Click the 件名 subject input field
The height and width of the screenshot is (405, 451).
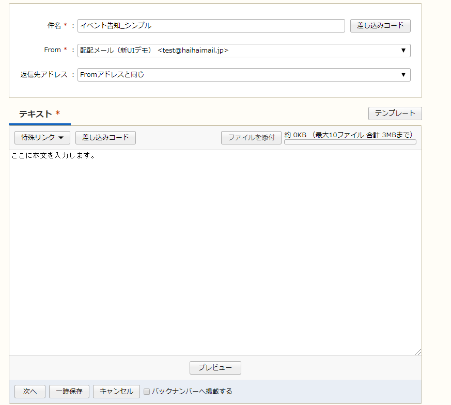coord(211,26)
